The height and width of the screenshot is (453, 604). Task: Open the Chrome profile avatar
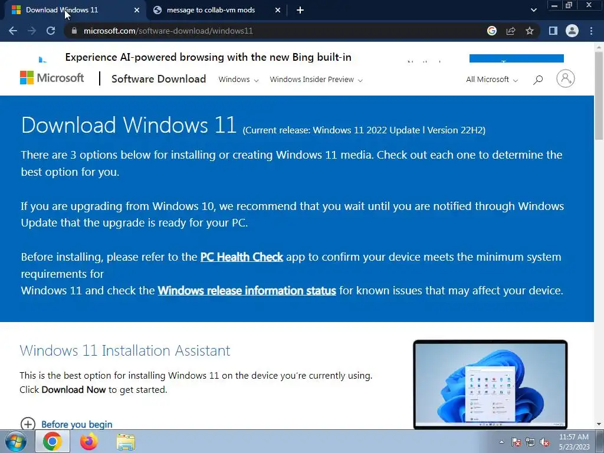coord(572,31)
